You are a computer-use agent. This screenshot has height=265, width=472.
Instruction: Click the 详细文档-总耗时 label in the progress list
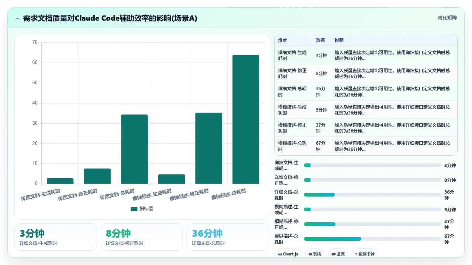tap(287, 195)
